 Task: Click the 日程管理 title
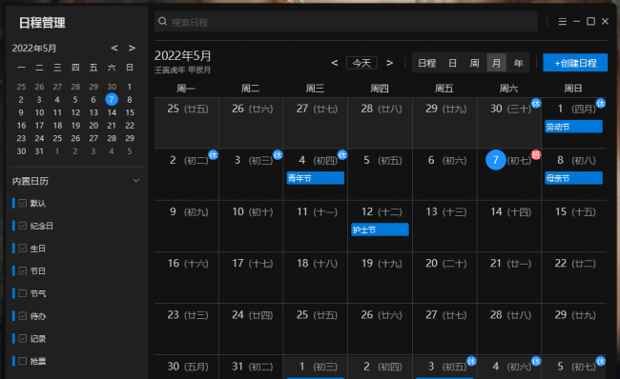[x=42, y=23]
